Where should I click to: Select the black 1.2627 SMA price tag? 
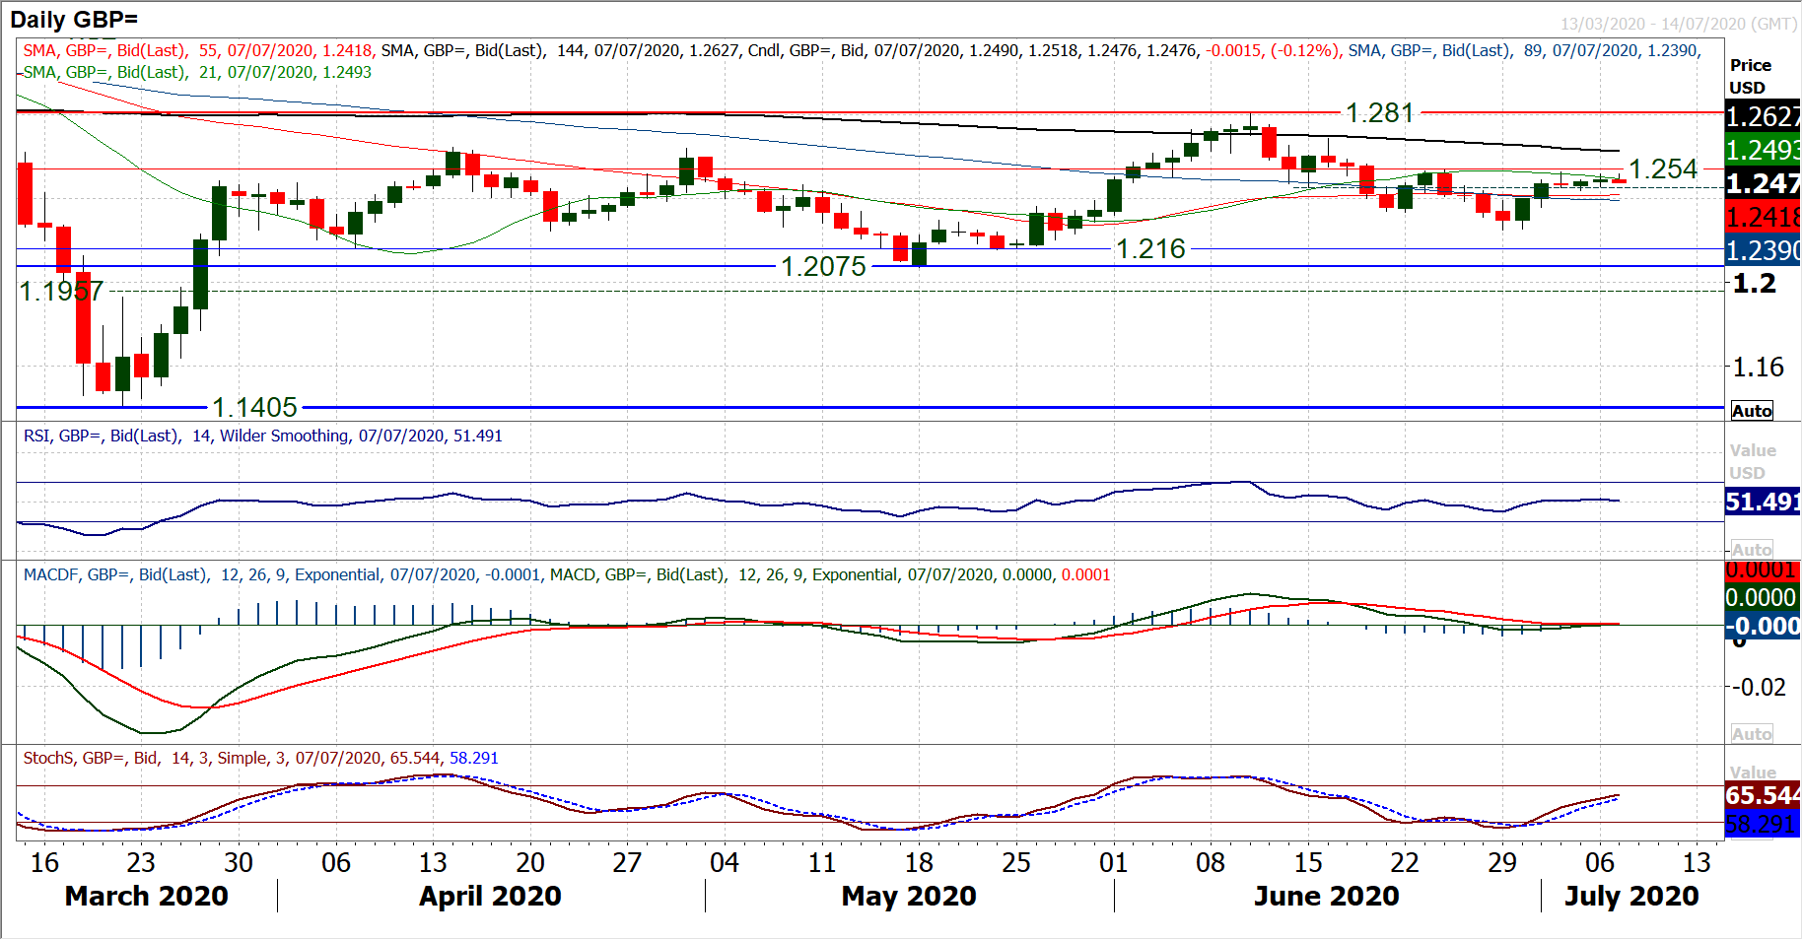pos(1762,117)
